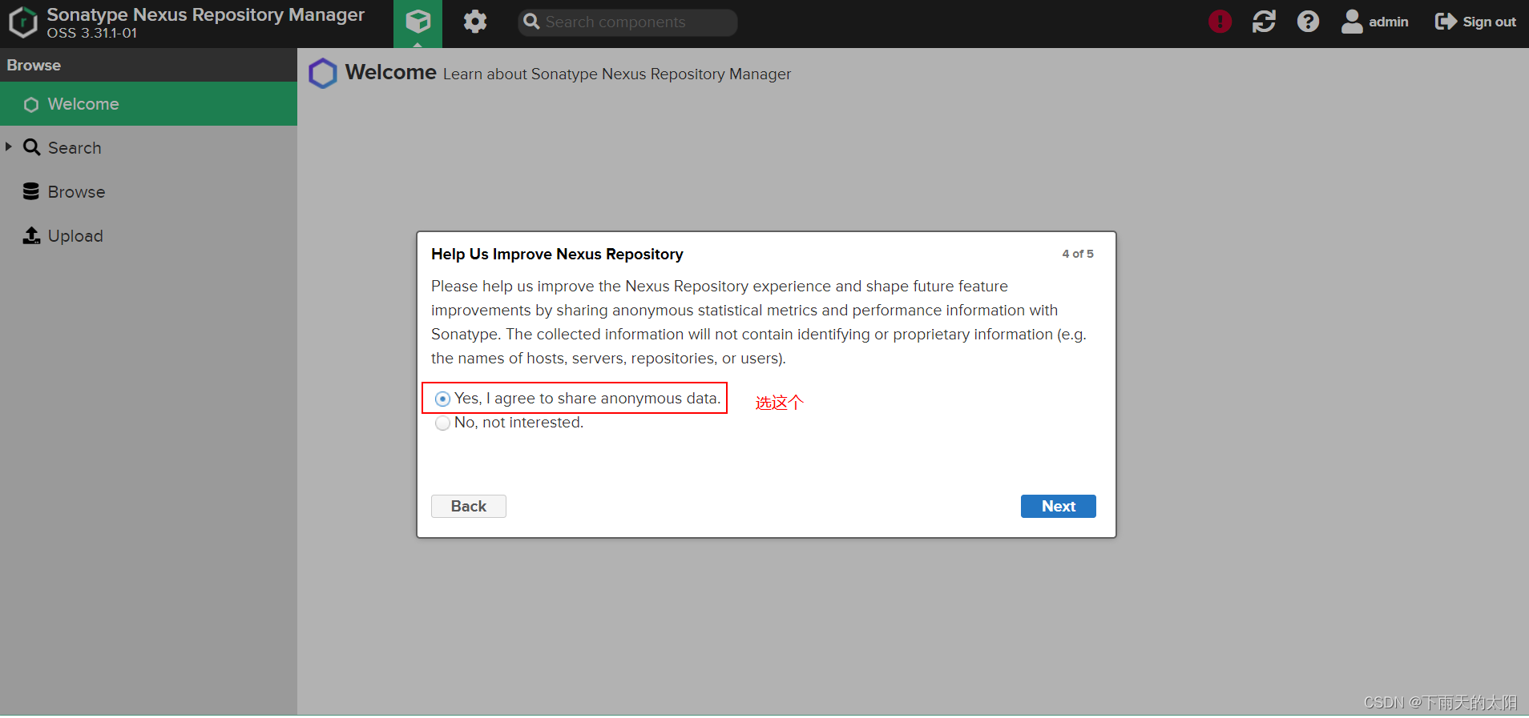Open the red system status alert
This screenshot has height=718, width=1529.
point(1220,22)
